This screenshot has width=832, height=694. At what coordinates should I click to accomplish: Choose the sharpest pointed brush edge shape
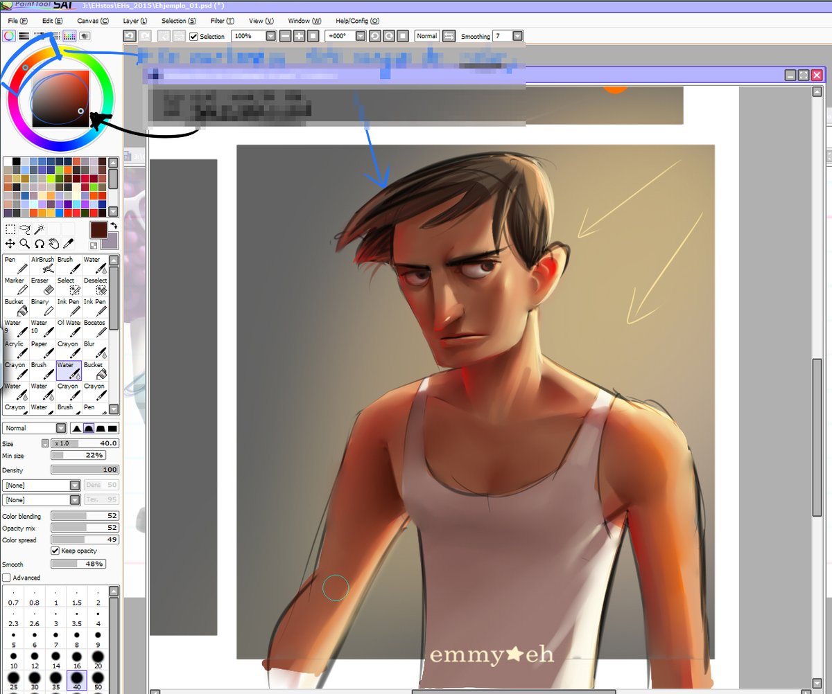coord(77,429)
